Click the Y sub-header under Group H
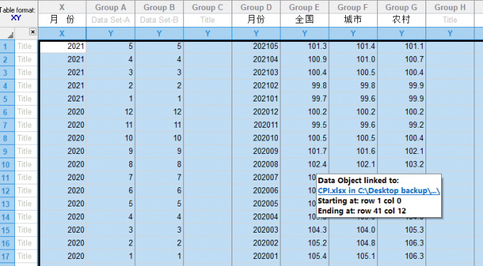Screen dimensions: 483x266 [450, 33]
